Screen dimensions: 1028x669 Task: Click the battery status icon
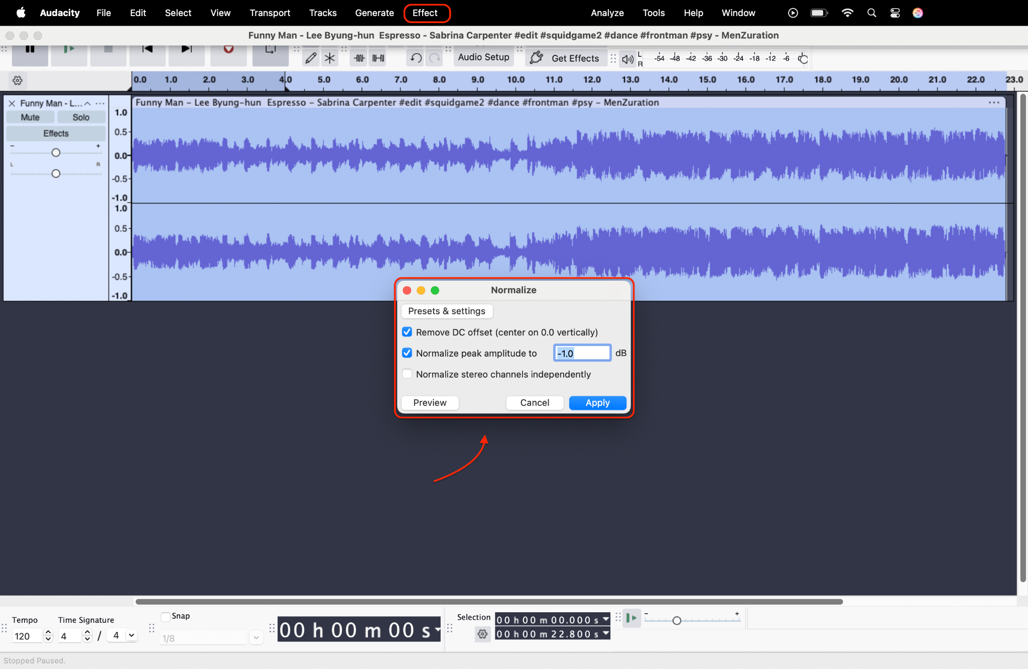tap(819, 13)
